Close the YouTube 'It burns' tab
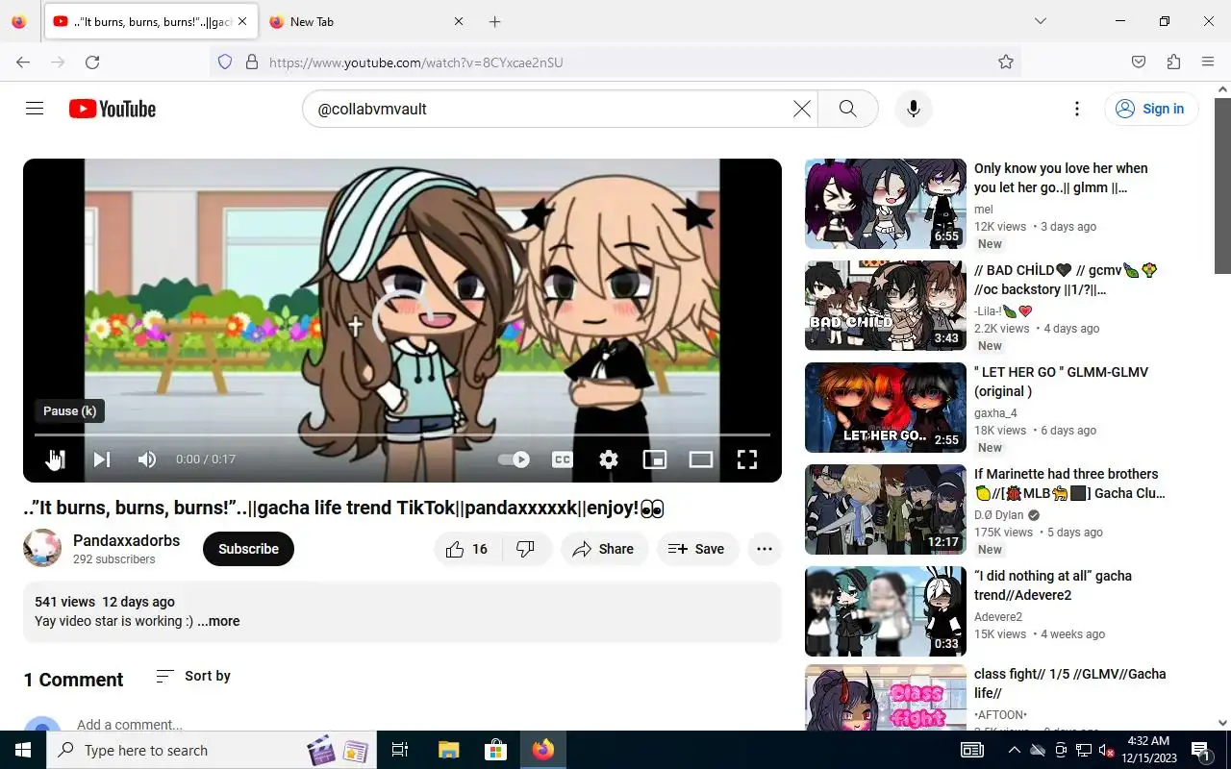The width and height of the screenshot is (1231, 769). click(242, 21)
